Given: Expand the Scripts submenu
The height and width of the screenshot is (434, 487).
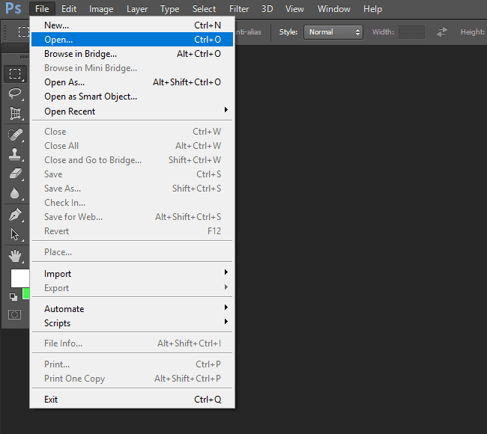Looking at the screenshot, I should (132, 323).
